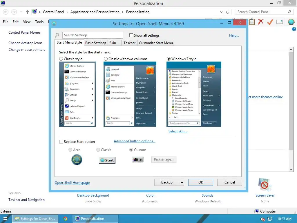297x223 pixels.
Task: Click the Search Settings input field
Action: (93, 35)
